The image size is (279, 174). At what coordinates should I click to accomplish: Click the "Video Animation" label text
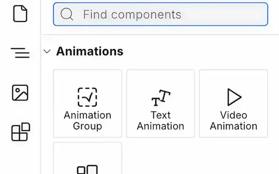coord(234,121)
